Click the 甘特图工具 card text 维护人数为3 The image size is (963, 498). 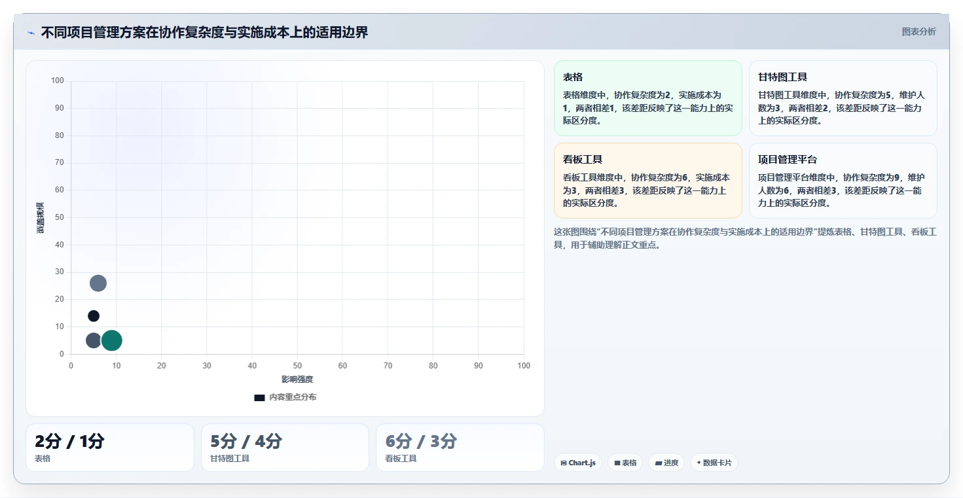[841, 101]
